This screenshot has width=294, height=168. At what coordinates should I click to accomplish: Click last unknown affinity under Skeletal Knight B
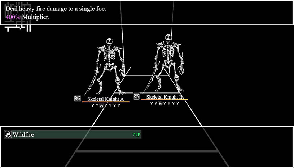[177, 103]
